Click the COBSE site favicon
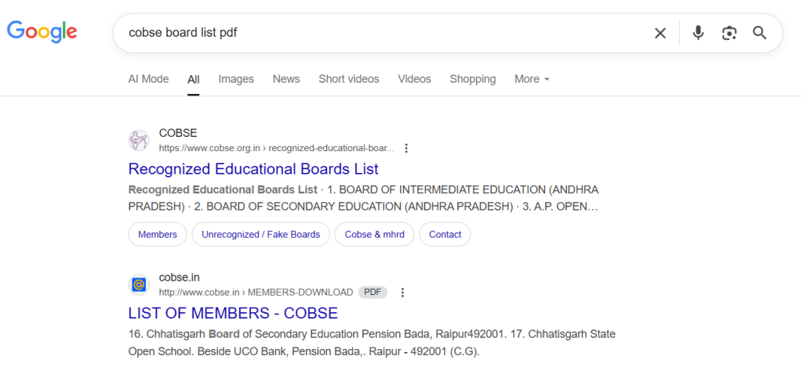 [139, 140]
